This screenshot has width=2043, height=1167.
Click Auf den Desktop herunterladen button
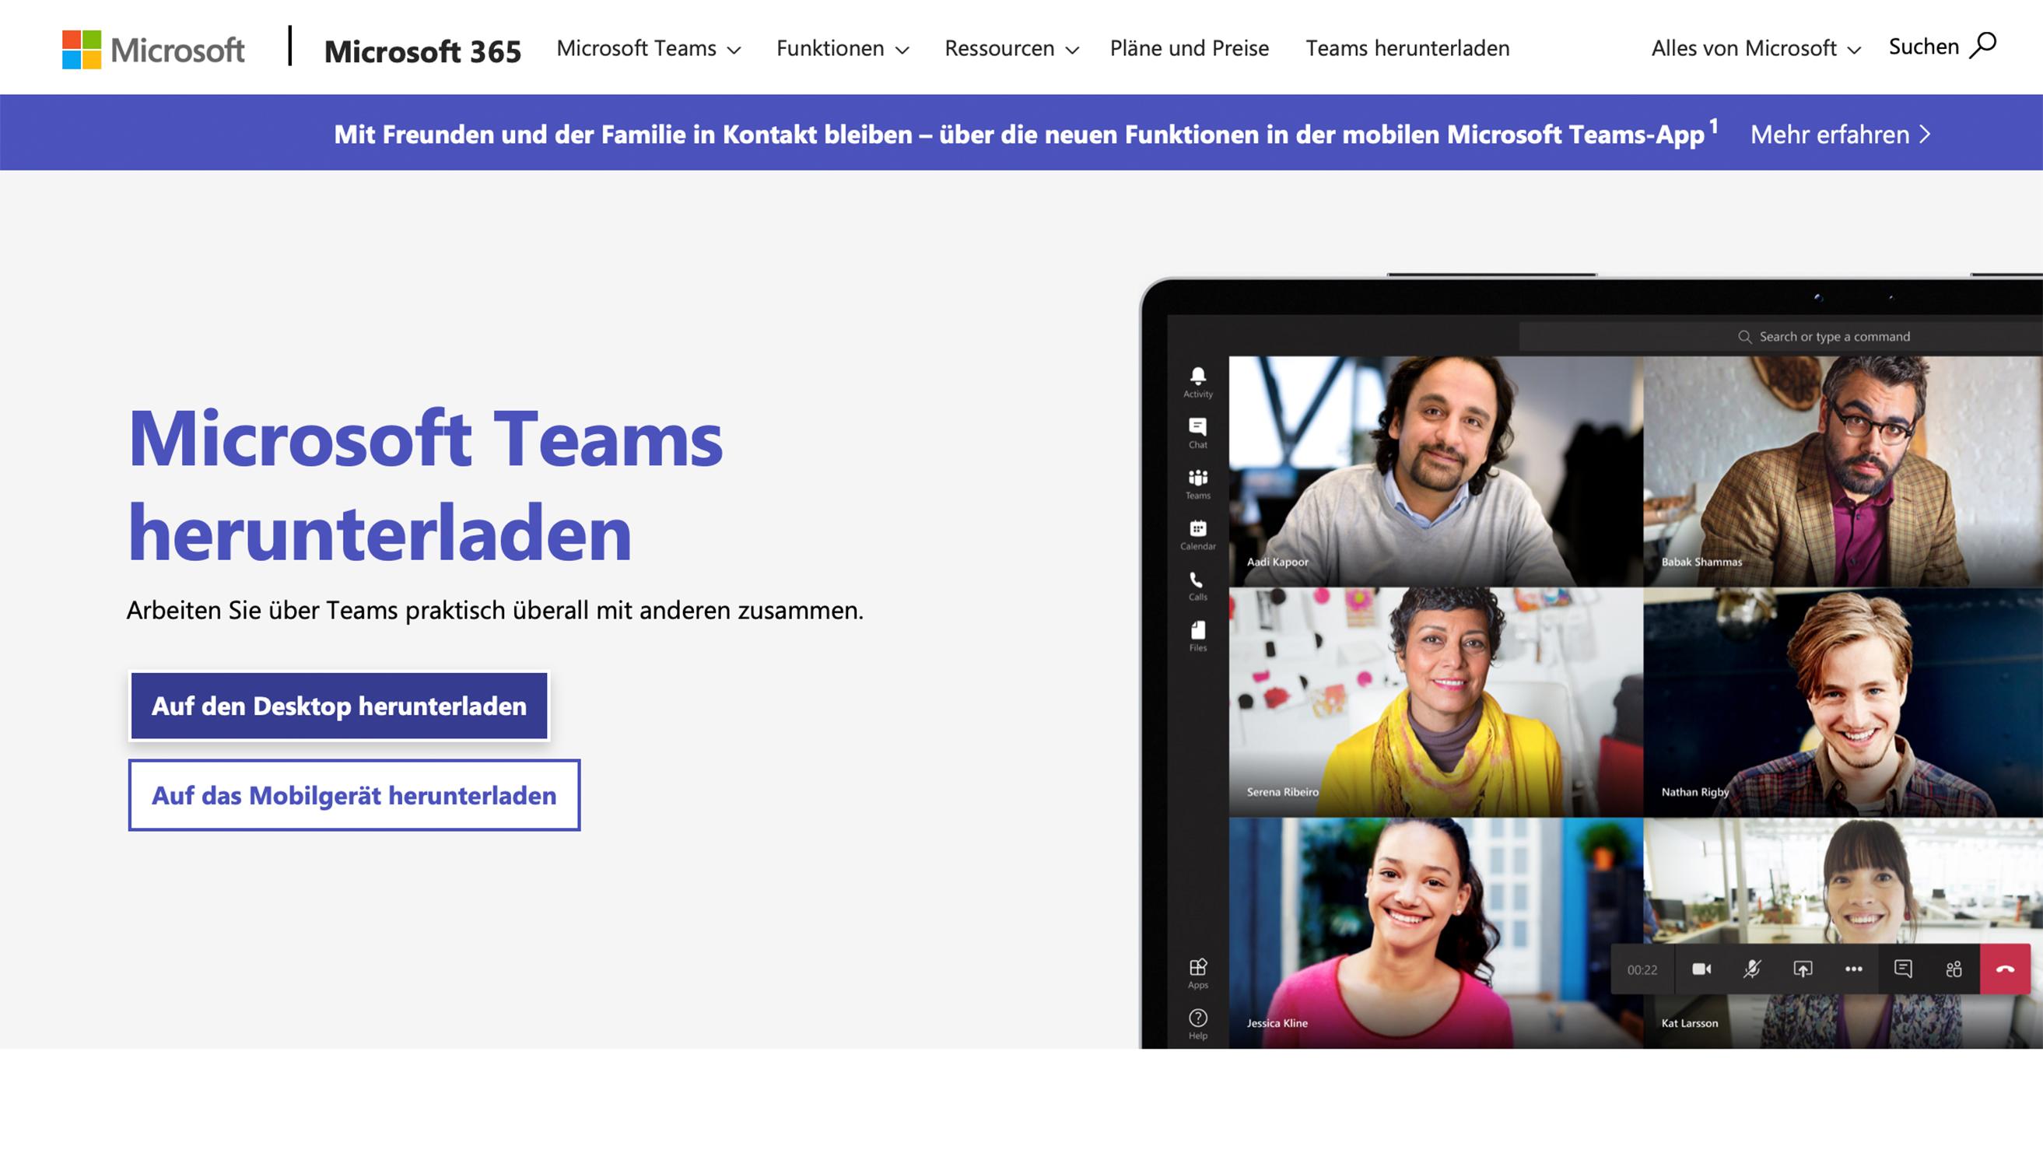click(x=339, y=706)
